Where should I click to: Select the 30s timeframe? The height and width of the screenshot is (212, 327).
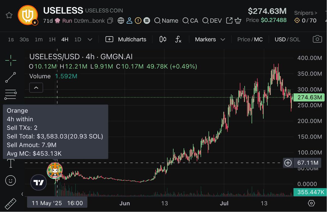[24, 39]
